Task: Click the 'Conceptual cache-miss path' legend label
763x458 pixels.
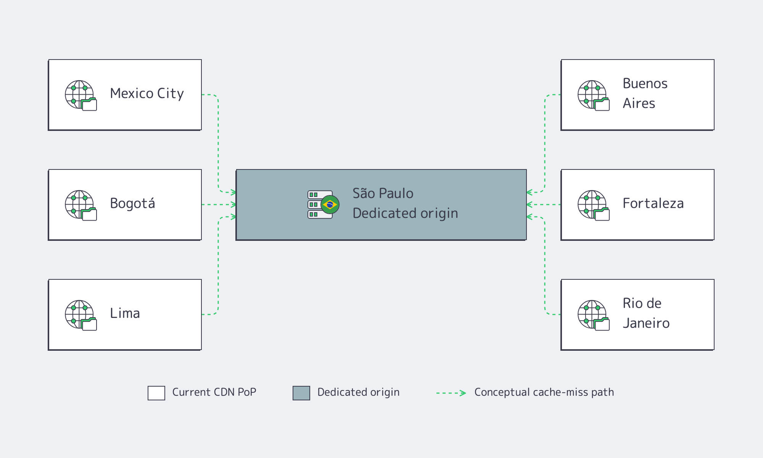Action: (544, 392)
